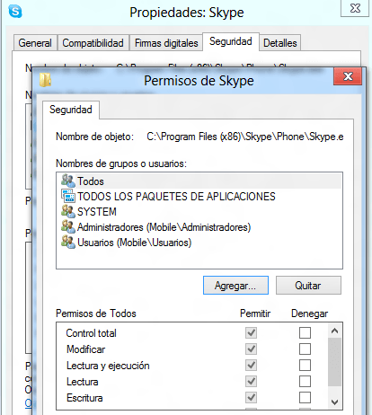
Task: Click the Quitar button
Action: [x=308, y=286]
